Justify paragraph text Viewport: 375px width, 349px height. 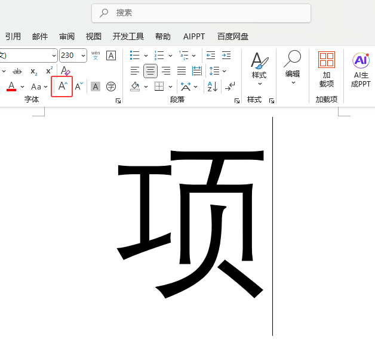coord(182,71)
